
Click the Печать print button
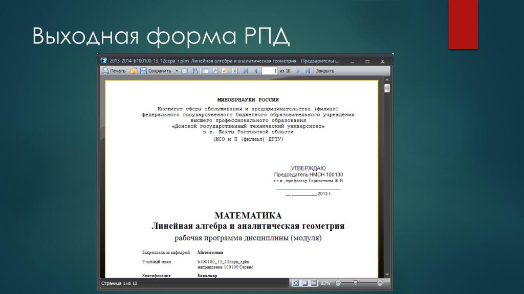(114, 70)
